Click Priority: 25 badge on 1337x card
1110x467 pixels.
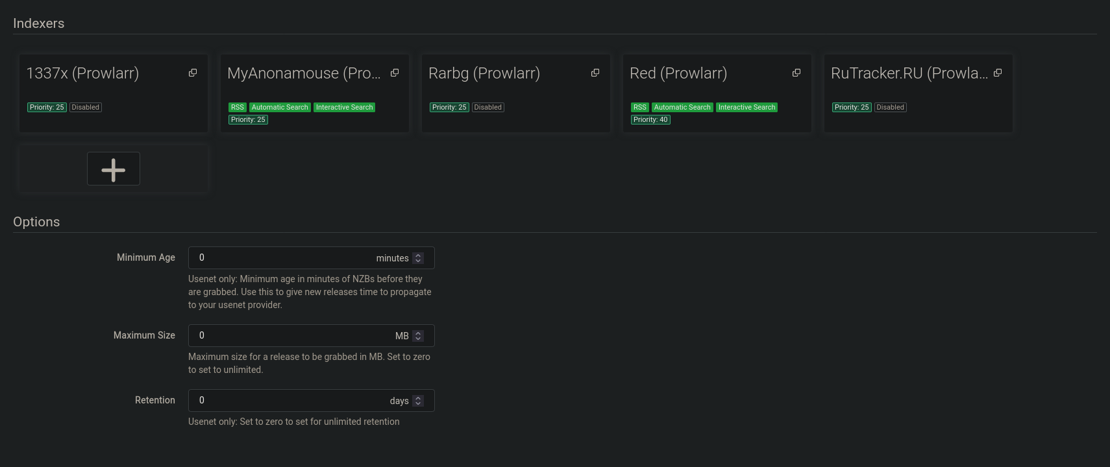(x=47, y=107)
